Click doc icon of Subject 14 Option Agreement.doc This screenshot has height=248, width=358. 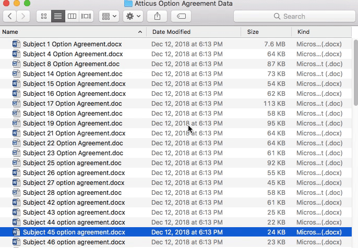click(x=16, y=74)
